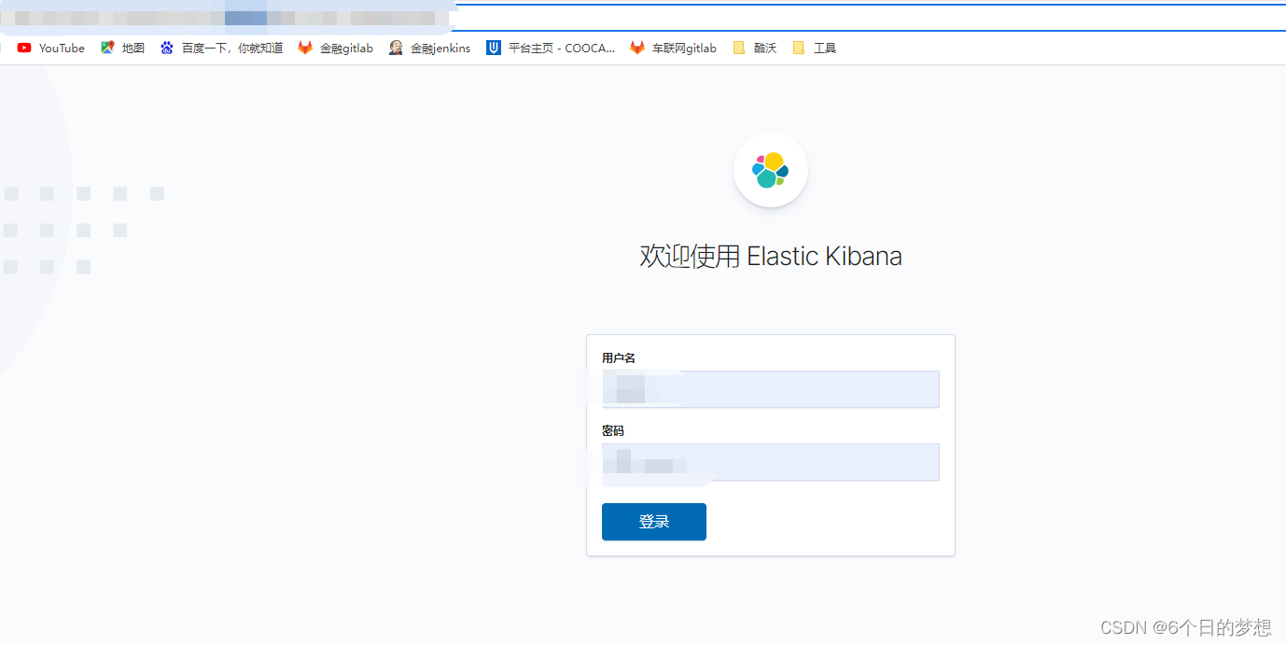Open the 工具 bookmark folder
1286x645 pixels.
[x=814, y=48]
